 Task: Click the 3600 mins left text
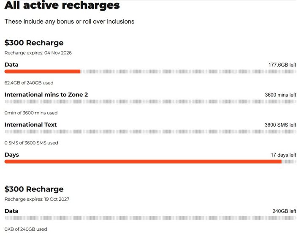[280, 95]
